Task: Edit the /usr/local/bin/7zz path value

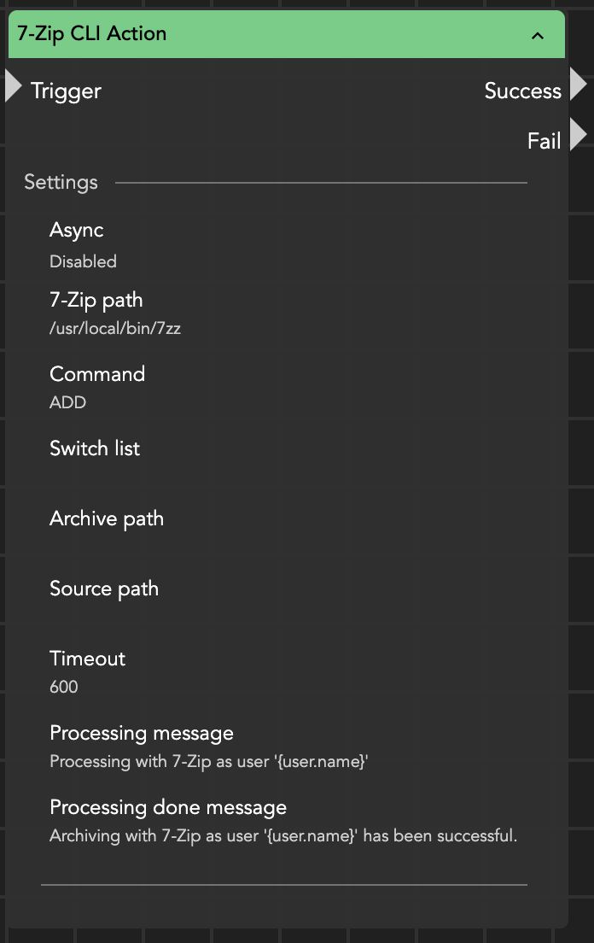Action: point(115,329)
